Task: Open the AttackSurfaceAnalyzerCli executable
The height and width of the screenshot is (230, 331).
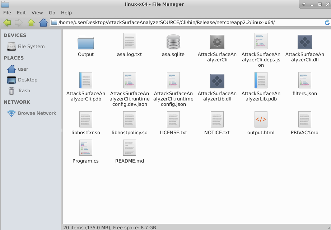Action: (216, 42)
